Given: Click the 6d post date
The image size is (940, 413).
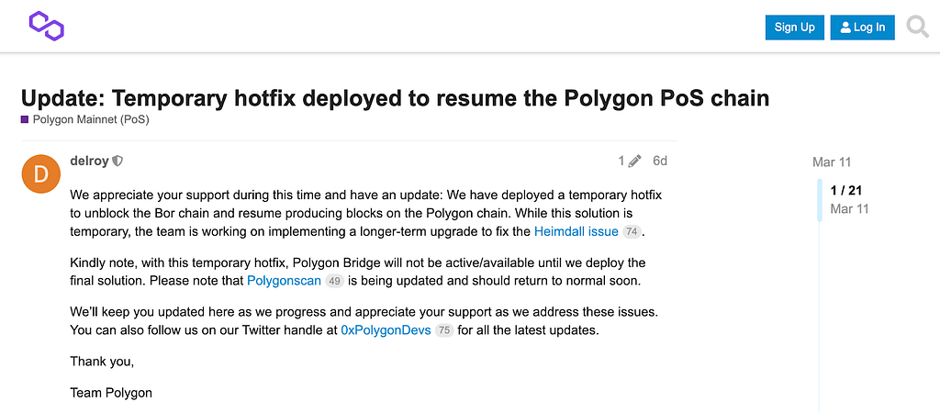Looking at the screenshot, I should click(x=659, y=161).
